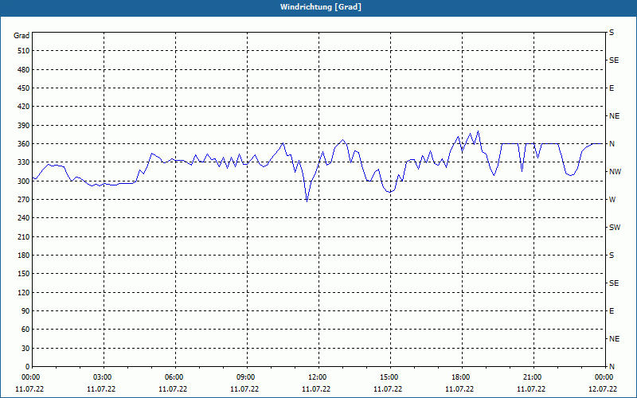Click the chart title 'Windrichtung [Grad]'
Screen dimensions: 637x398
[321, 7]
